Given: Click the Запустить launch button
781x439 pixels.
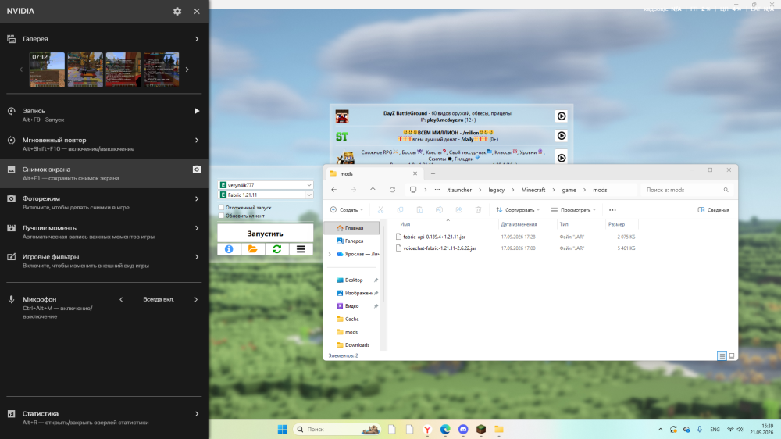Looking at the screenshot, I should coord(266,234).
